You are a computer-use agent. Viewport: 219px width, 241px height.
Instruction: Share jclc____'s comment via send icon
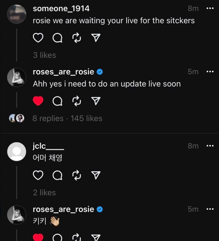[x=96, y=176]
